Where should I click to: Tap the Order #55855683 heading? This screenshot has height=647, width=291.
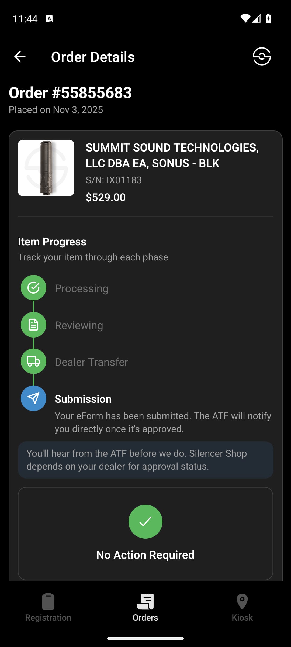pos(70,93)
